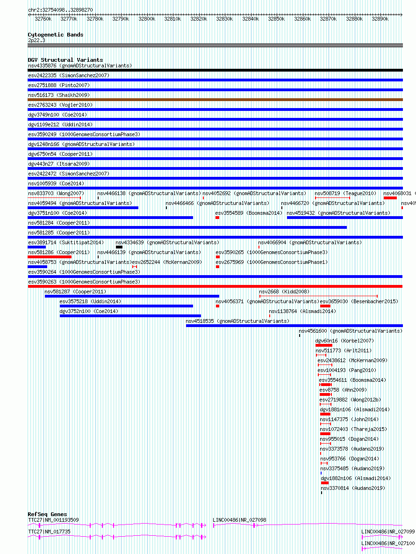Open nsv516173 Shaikh2009 variant label
The height and width of the screenshot is (554, 416).
[59, 95]
